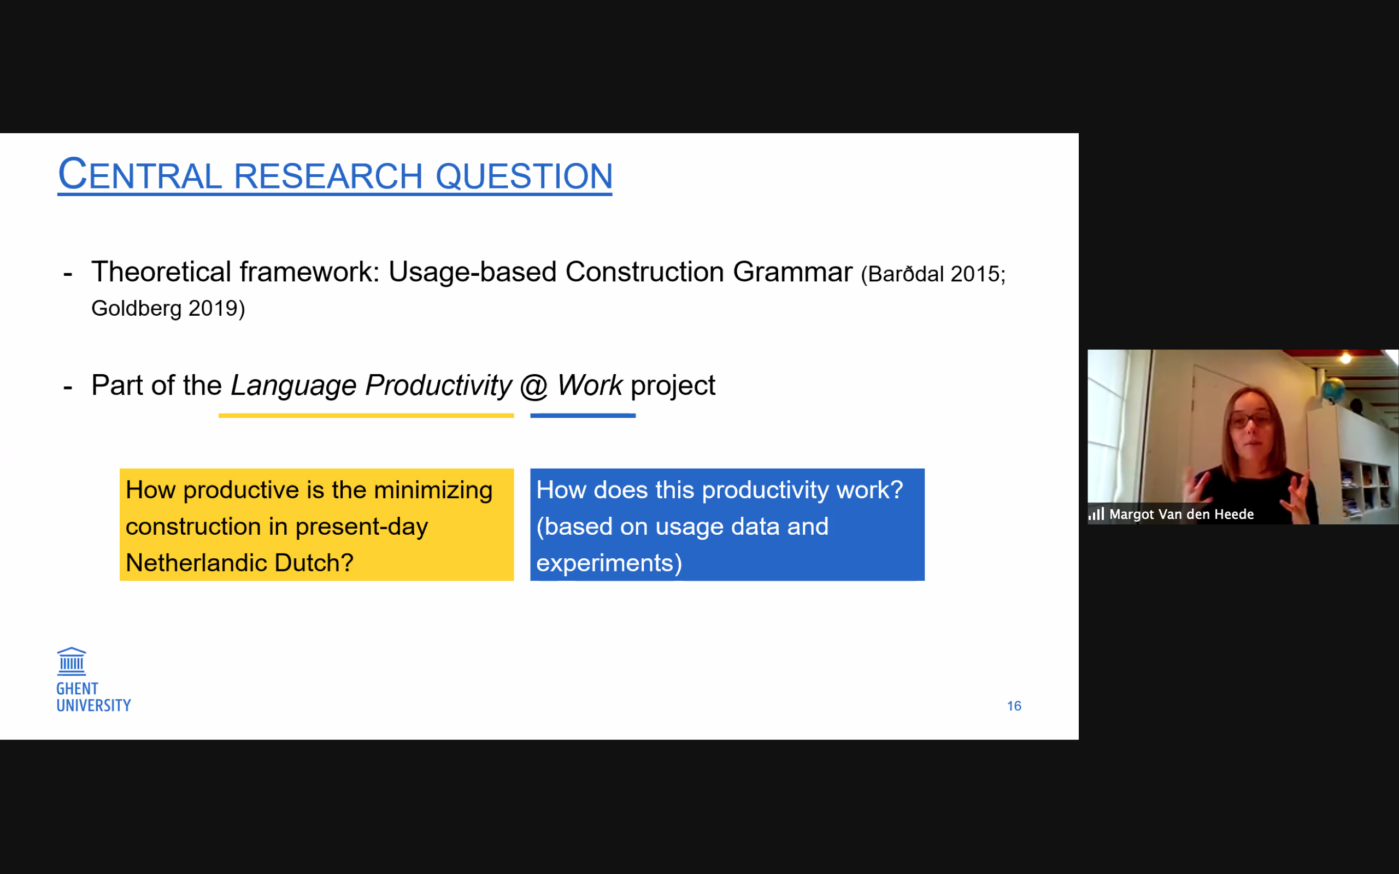This screenshot has height=874, width=1399.
Task: Click the signal strength icon beside Margot's name
Action: pos(1096,514)
